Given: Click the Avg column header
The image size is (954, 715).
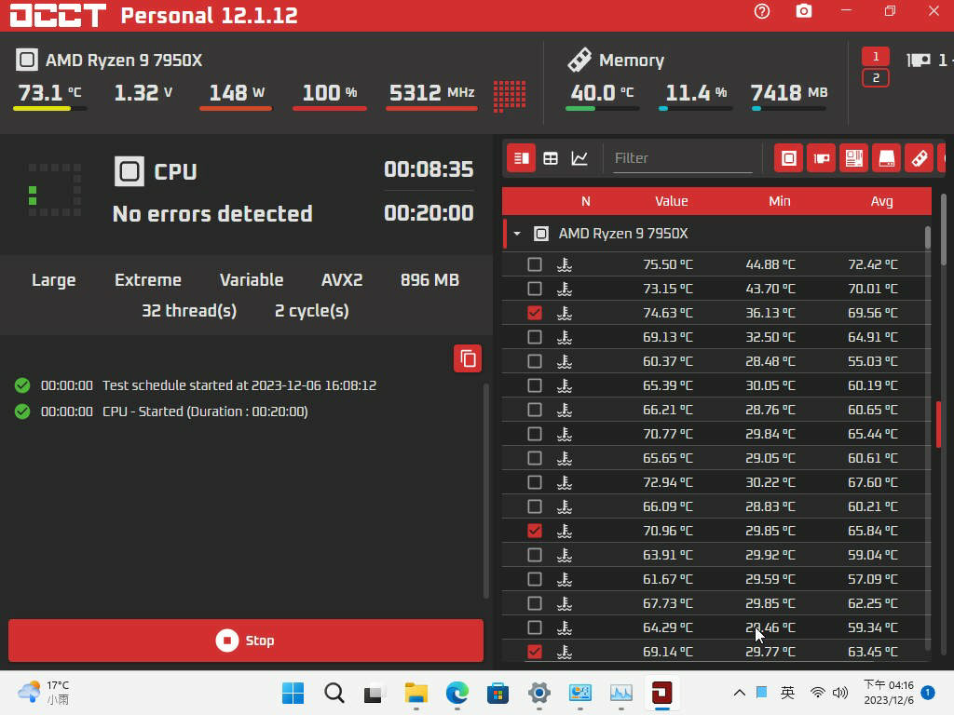Looking at the screenshot, I should [881, 201].
